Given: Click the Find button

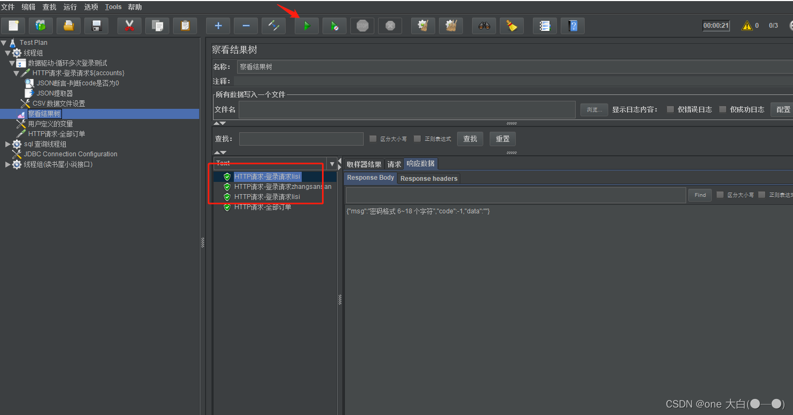Looking at the screenshot, I should [x=700, y=195].
